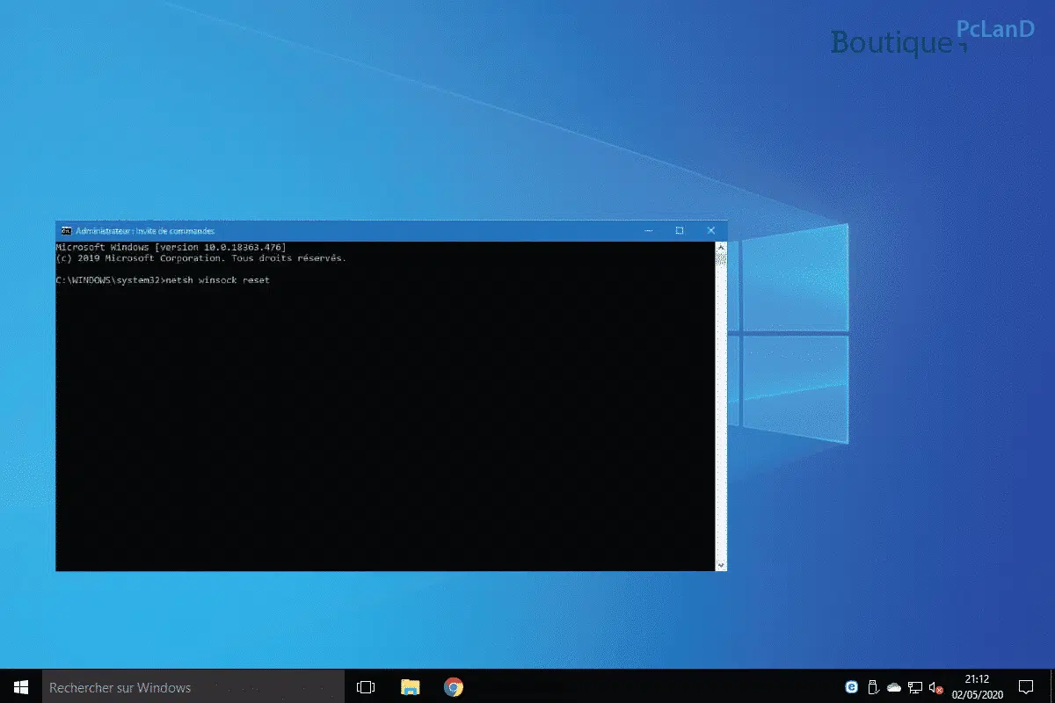Click the command prompt title bar icon
The height and width of the screenshot is (703, 1055).
pos(65,230)
